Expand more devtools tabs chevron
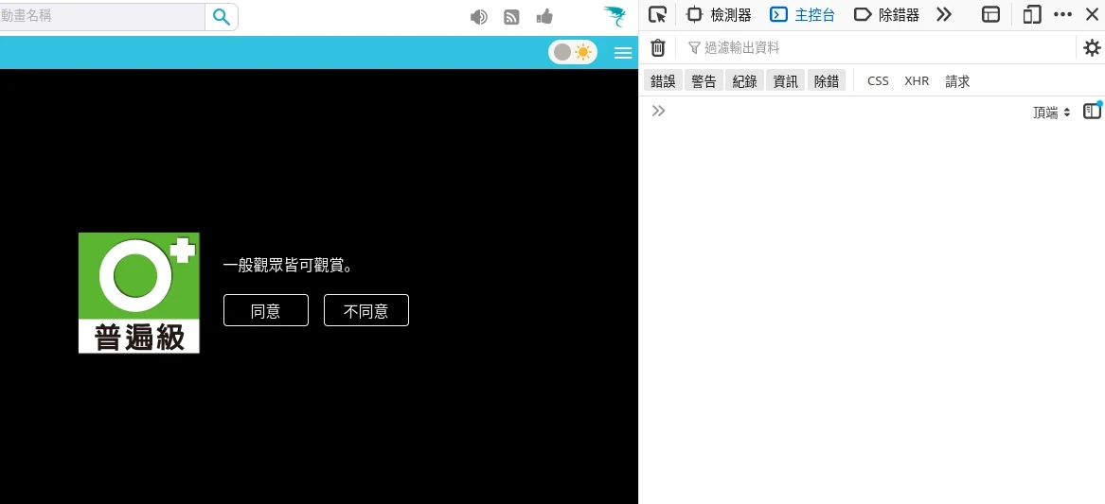The image size is (1105, 504). pyautogui.click(x=944, y=15)
